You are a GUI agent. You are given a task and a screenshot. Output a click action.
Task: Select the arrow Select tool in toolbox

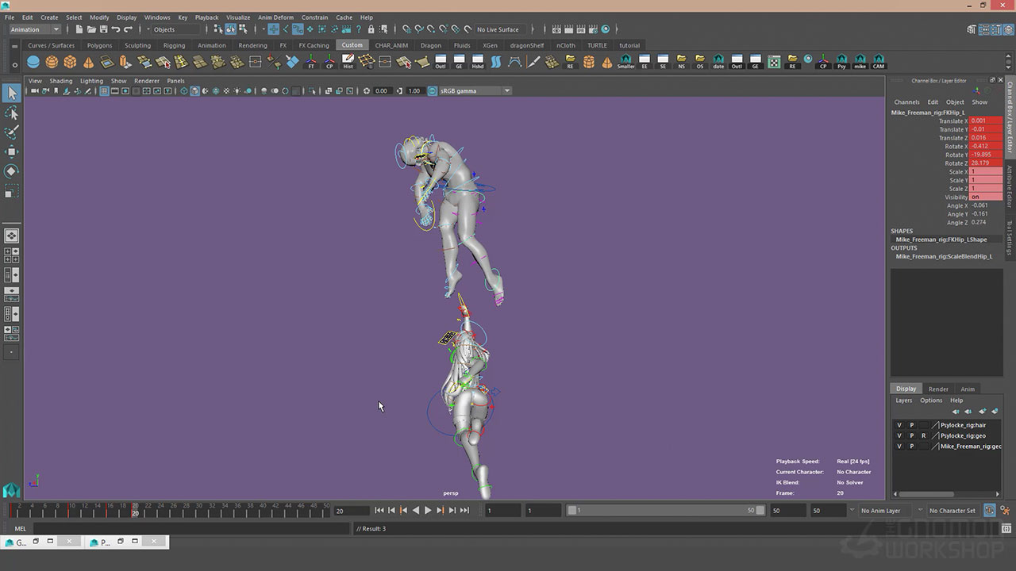(12, 94)
